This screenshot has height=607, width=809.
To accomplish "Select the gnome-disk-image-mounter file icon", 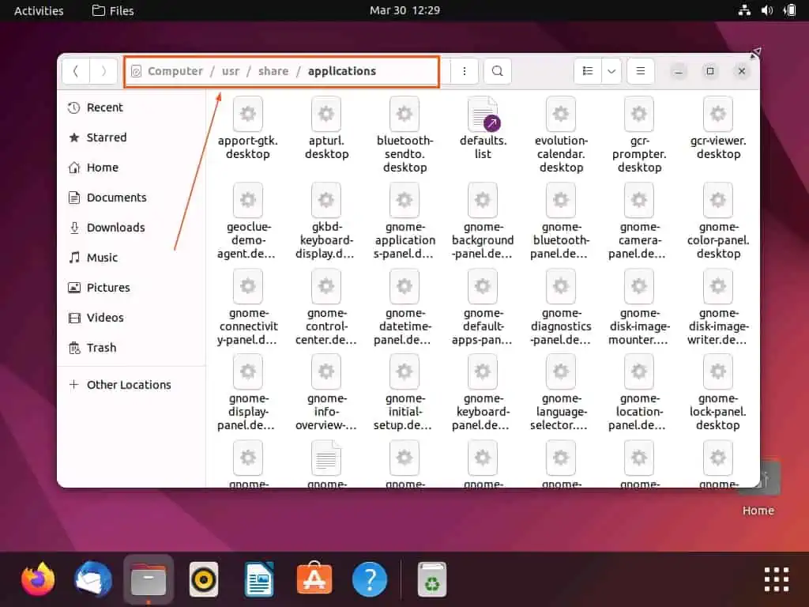I will [639, 286].
